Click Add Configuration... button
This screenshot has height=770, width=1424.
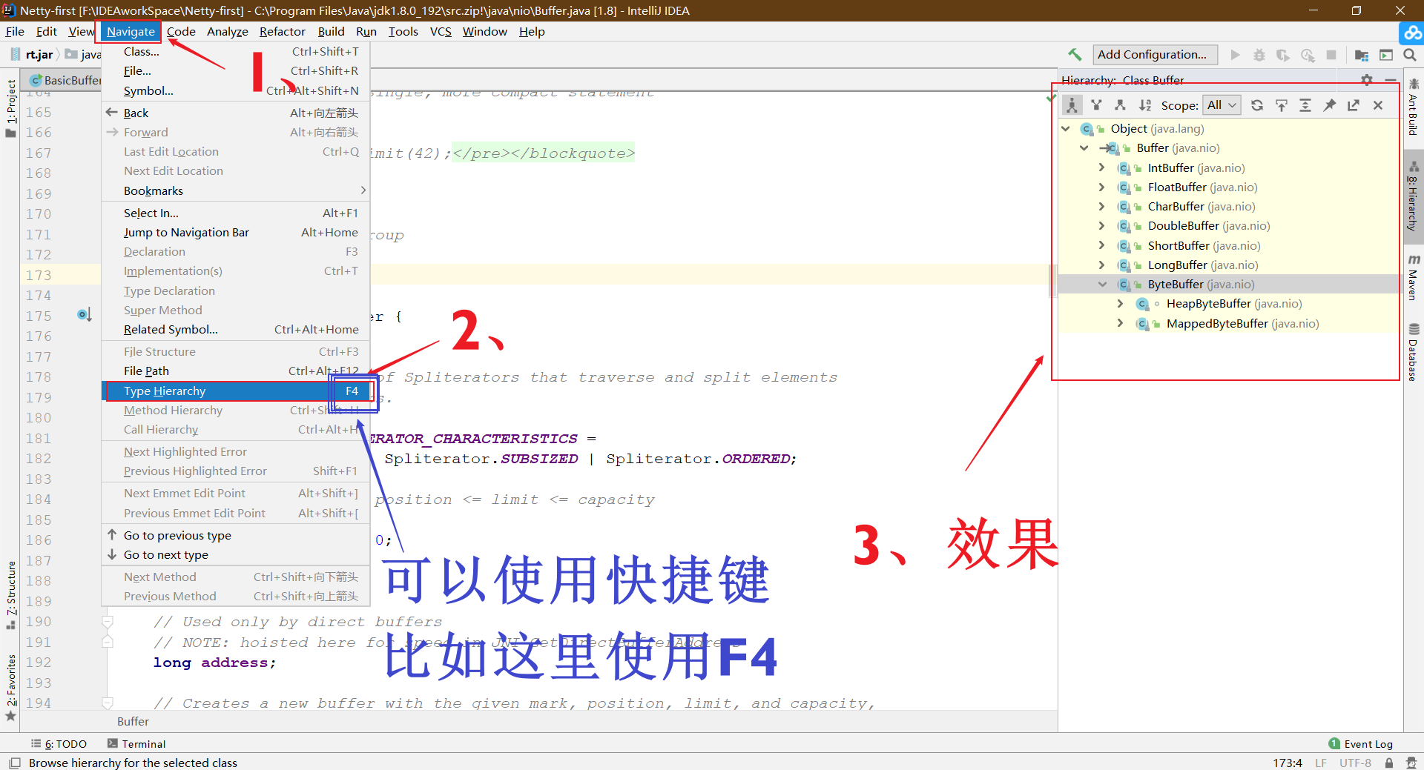pos(1155,55)
